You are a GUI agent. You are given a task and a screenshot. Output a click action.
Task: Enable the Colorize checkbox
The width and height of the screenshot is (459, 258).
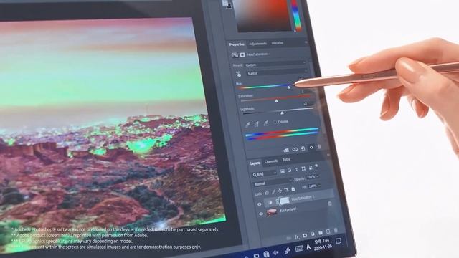(275, 122)
